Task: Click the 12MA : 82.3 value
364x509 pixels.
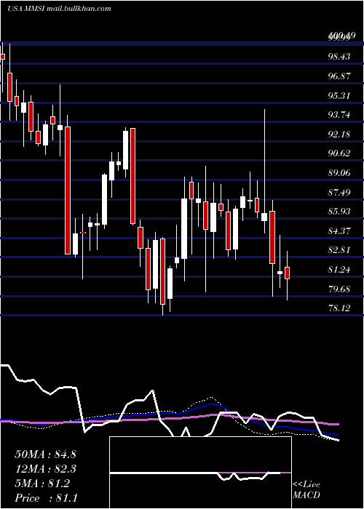Action: click(x=45, y=469)
